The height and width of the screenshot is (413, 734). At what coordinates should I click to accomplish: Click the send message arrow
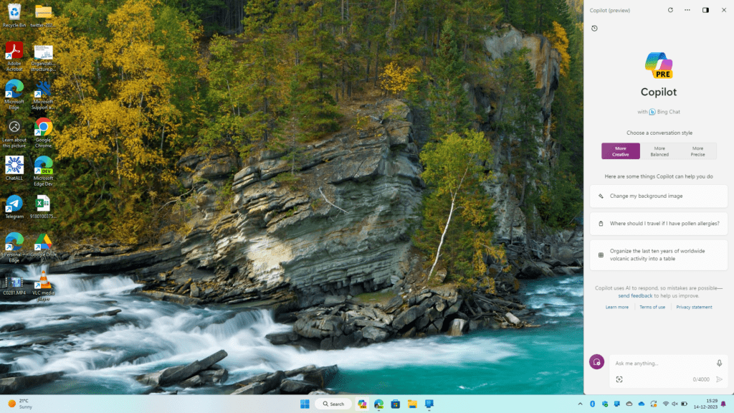tap(718, 379)
